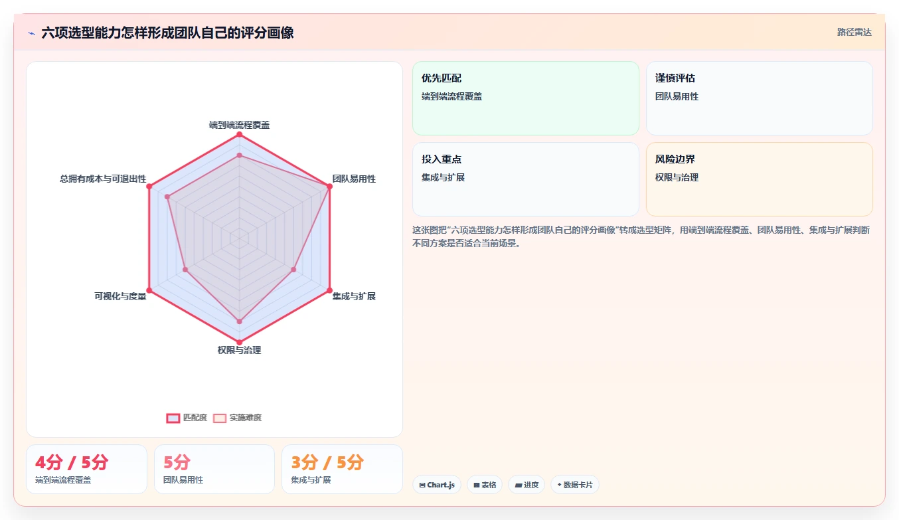Click the page title 六项选型能力怎样形成团队自己的评分画像
The width and height of the screenshot is (899, 520).
pos(167,33)
